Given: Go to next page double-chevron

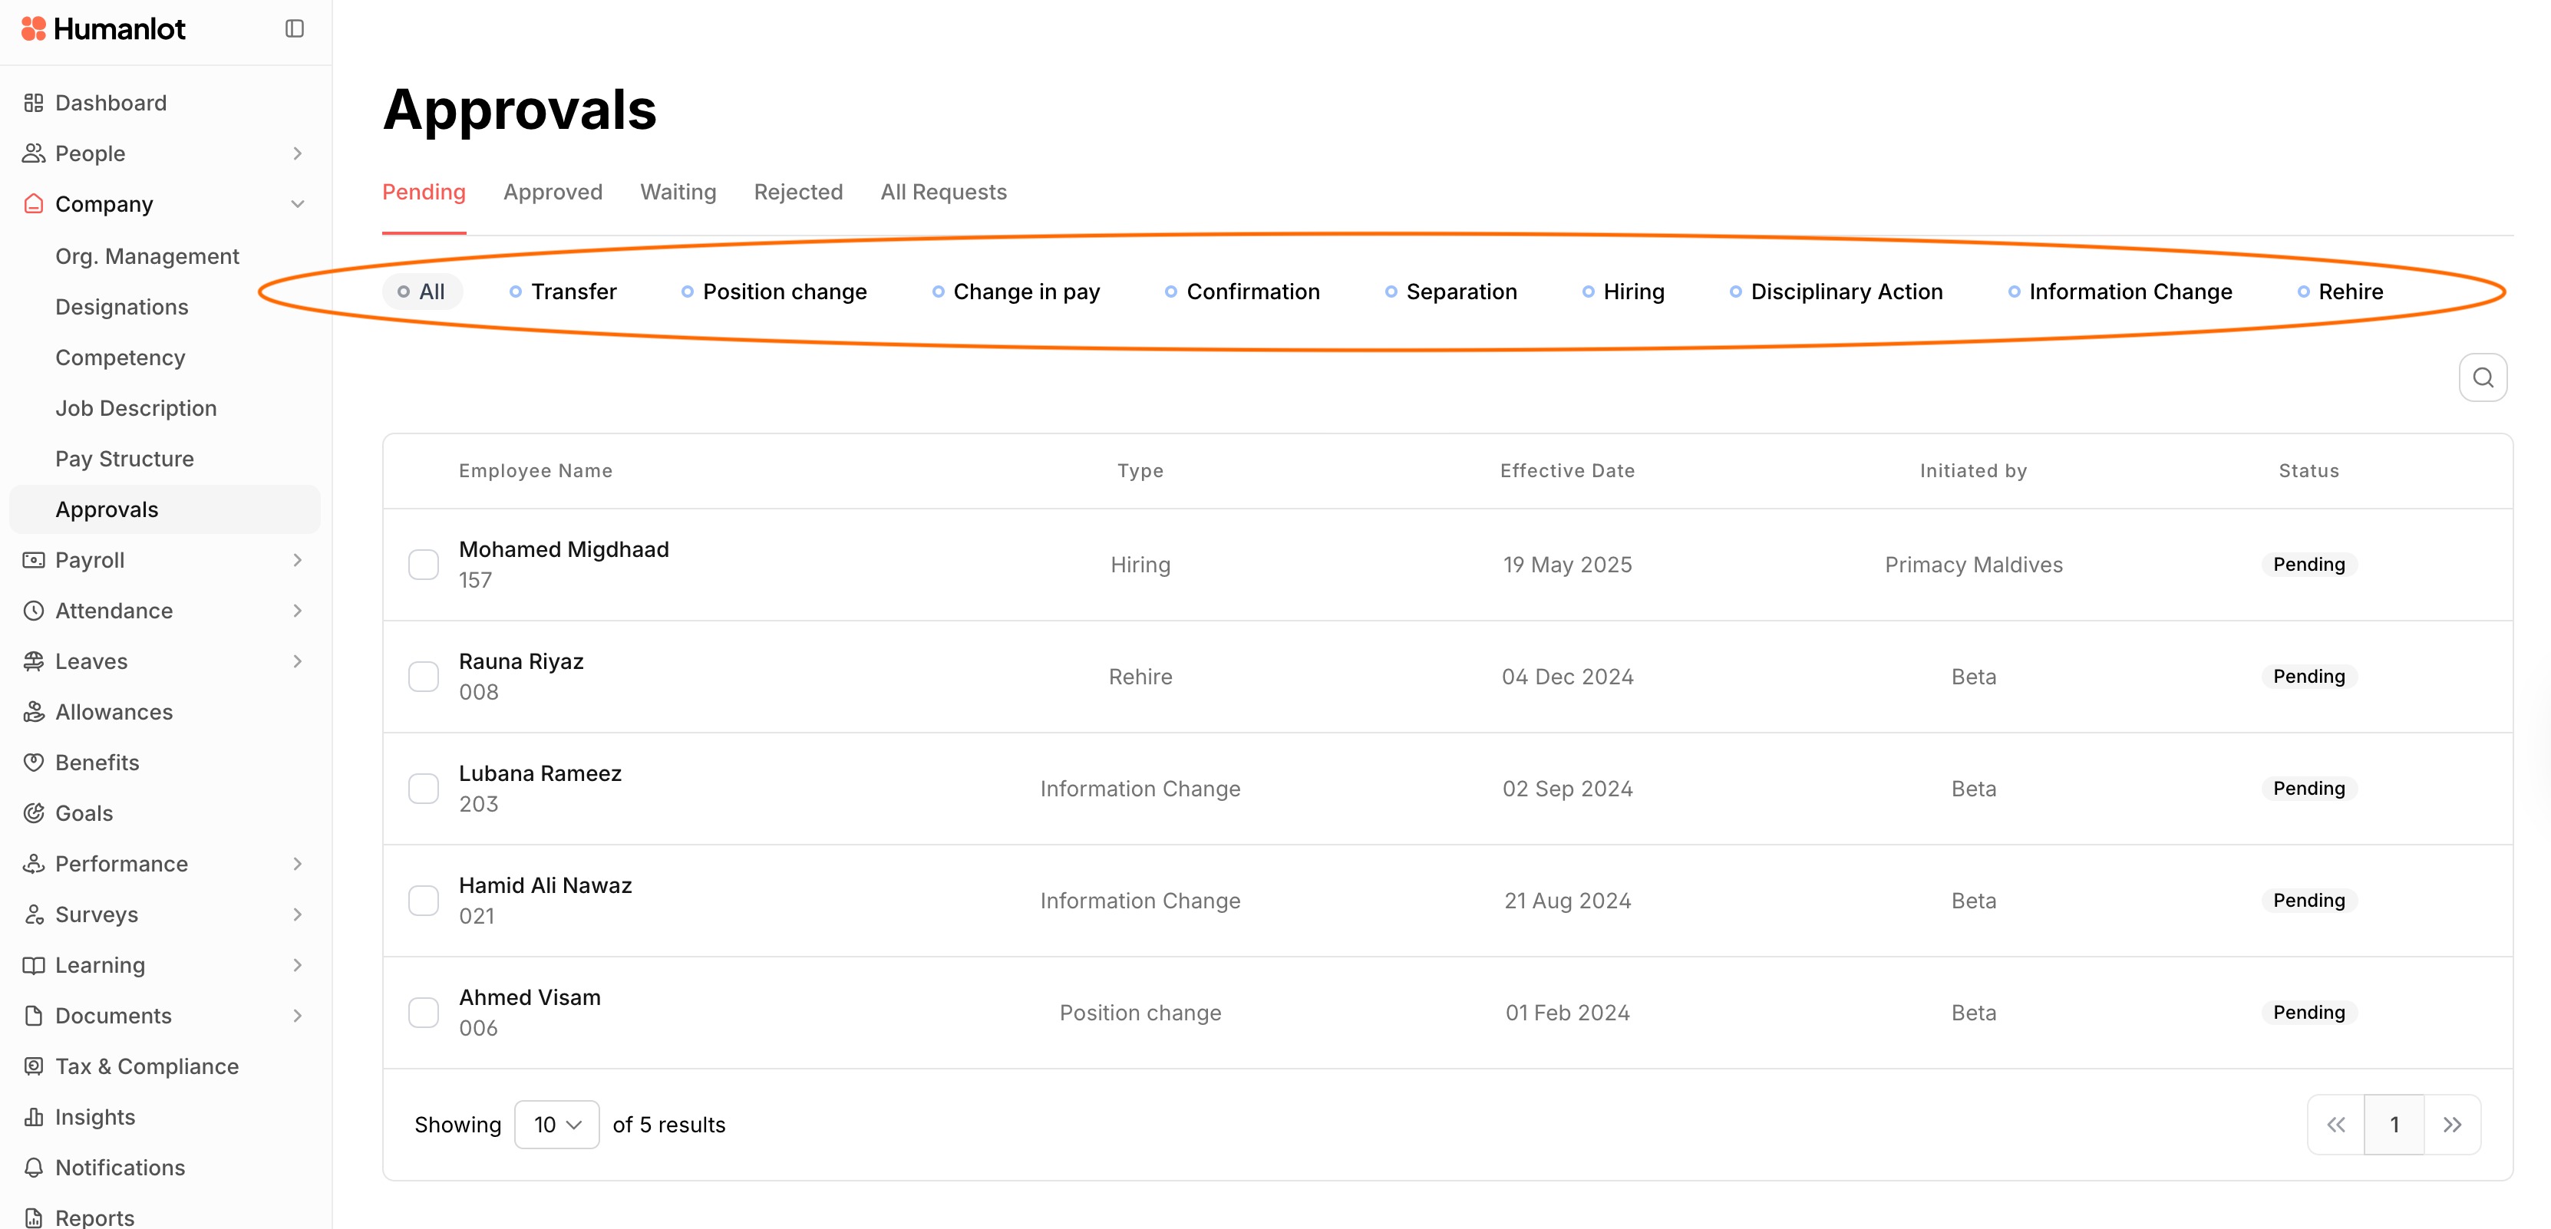Looking at the screenshot, I should pyautogui.click(x=2452, y=1125).
